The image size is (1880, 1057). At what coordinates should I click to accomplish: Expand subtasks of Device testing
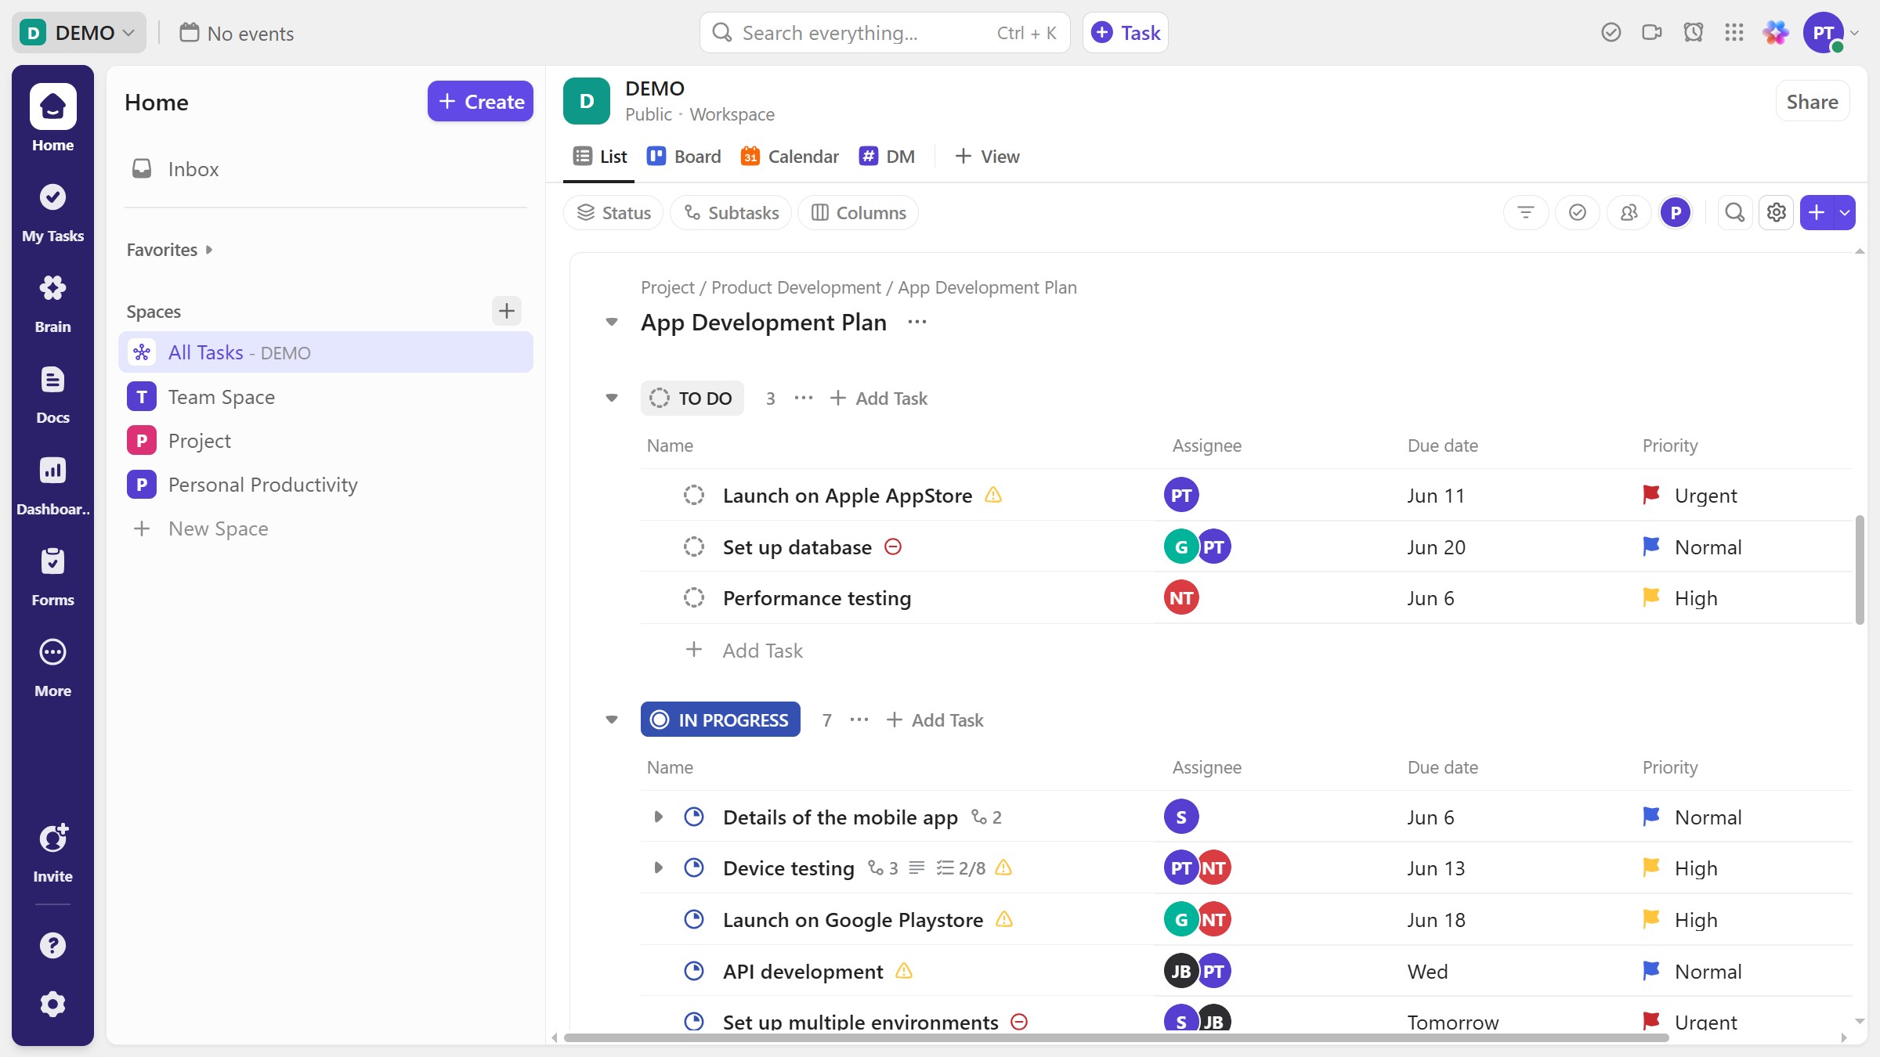pos(658,868)
